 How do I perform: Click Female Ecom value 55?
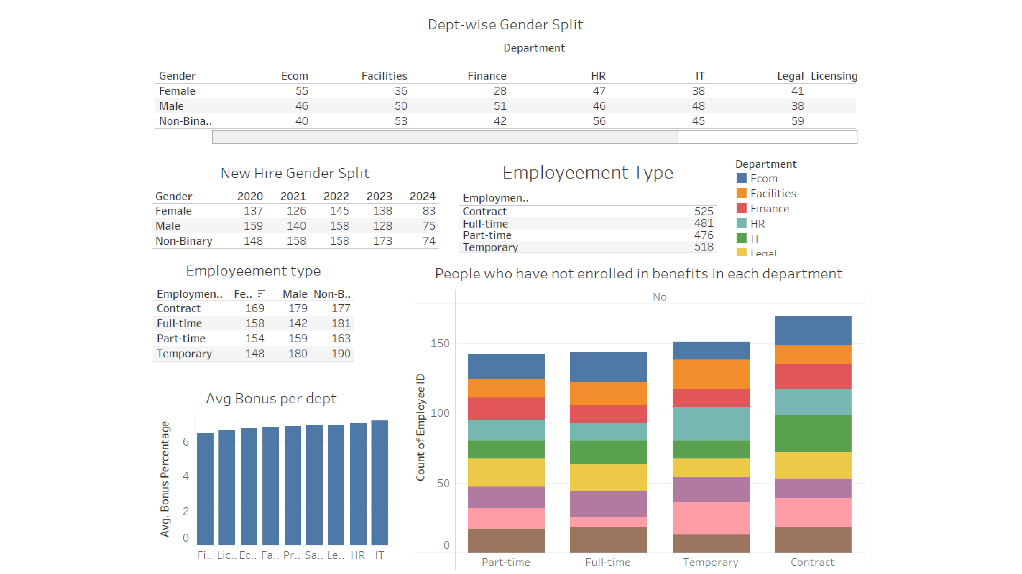tap(301, 91)
